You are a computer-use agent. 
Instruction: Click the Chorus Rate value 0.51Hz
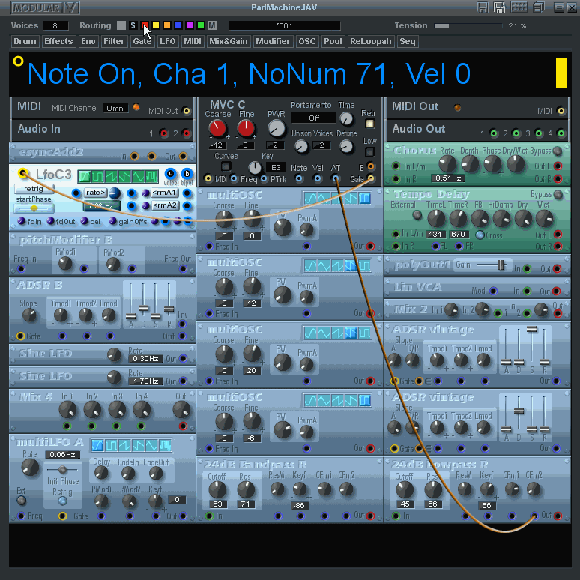448,178
